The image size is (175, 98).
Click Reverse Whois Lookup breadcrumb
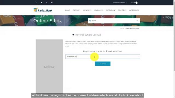(133, 28)
